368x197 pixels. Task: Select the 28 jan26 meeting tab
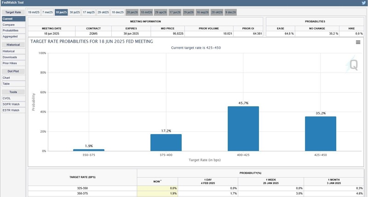click(x=132, y=12)
